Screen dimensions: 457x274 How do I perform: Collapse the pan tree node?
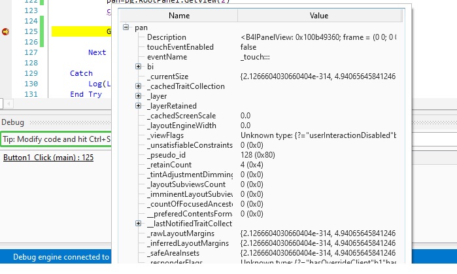[126, 27]
